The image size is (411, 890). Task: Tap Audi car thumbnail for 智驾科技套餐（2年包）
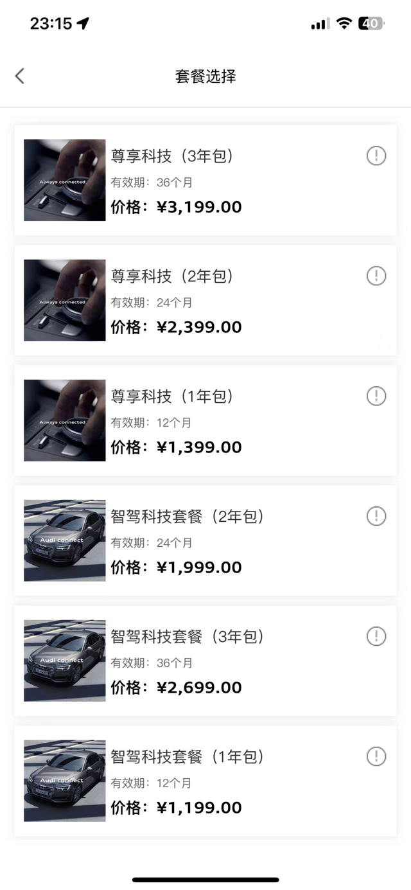(x=65, y=540)
